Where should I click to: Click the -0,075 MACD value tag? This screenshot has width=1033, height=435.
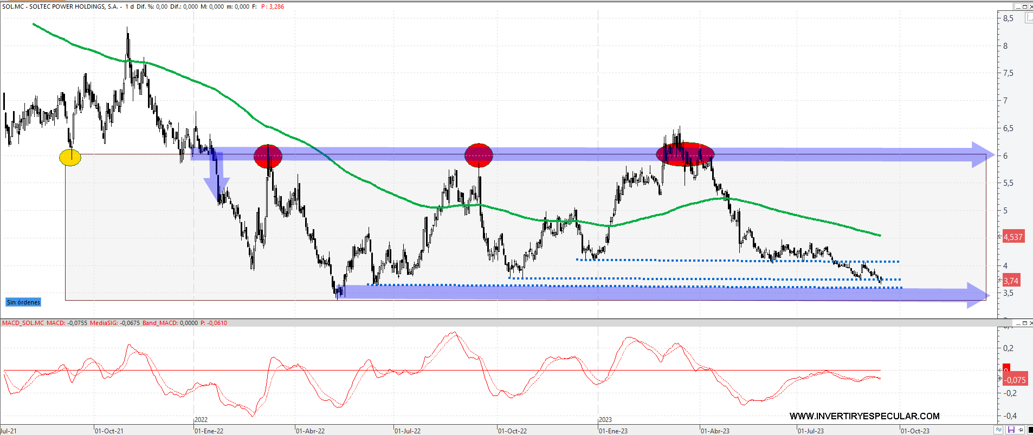coord(1015,380)
